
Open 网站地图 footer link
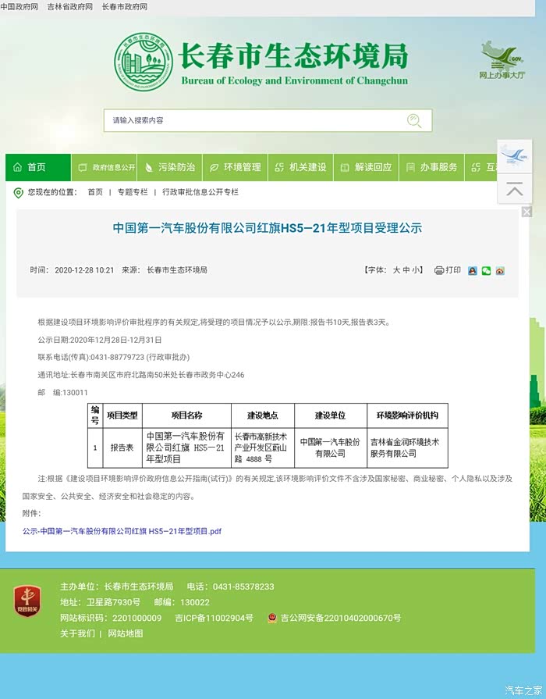tap(126, 633)
